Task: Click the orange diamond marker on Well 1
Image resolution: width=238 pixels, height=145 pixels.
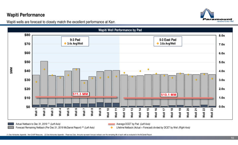Action: point(36,82)
